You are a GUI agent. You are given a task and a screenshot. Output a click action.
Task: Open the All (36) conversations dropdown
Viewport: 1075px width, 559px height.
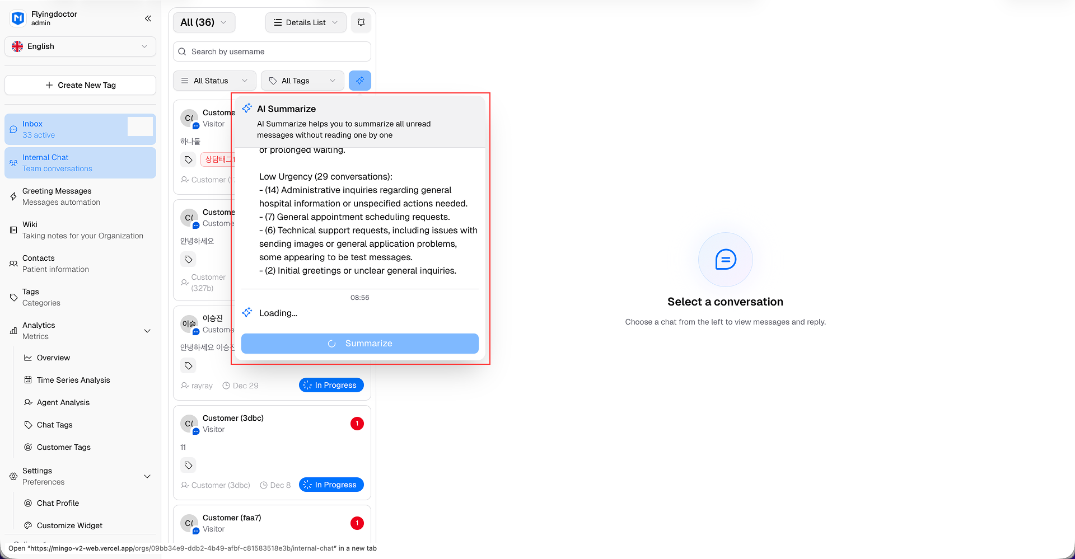click(x=204, y=22)
